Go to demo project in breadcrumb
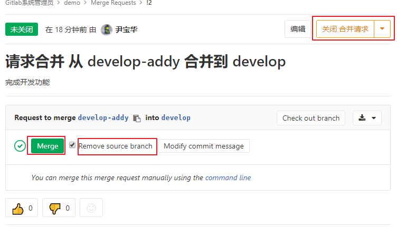The height and width of the screenshot is (227, 397). pyautogui.click(x=73, y=3)
